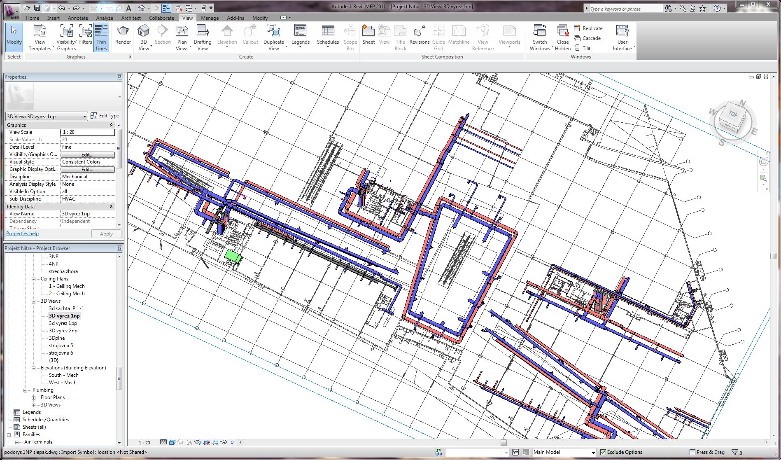Click the ViewCube Top face
The image size is (781, 460).
(x=733, y=114)
